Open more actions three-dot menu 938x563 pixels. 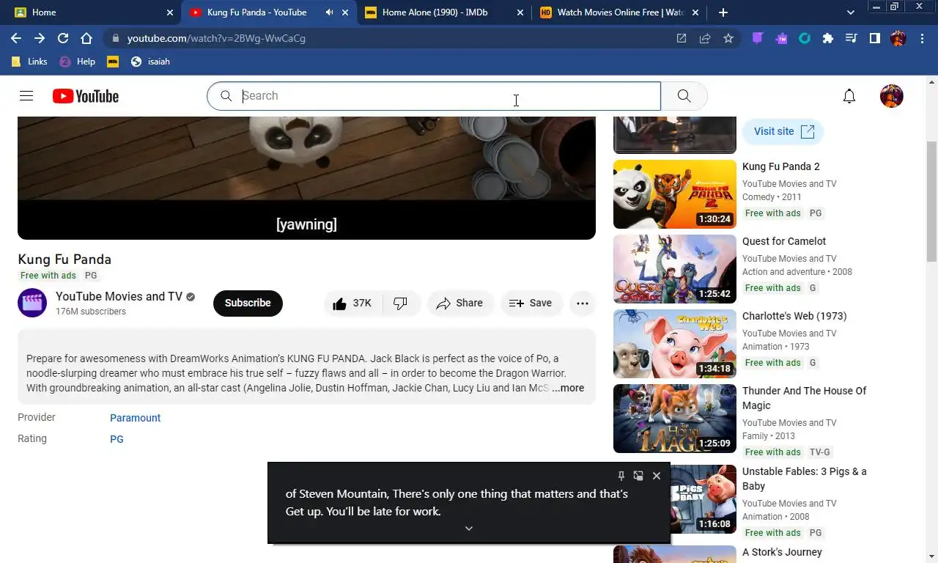point(583,303)
